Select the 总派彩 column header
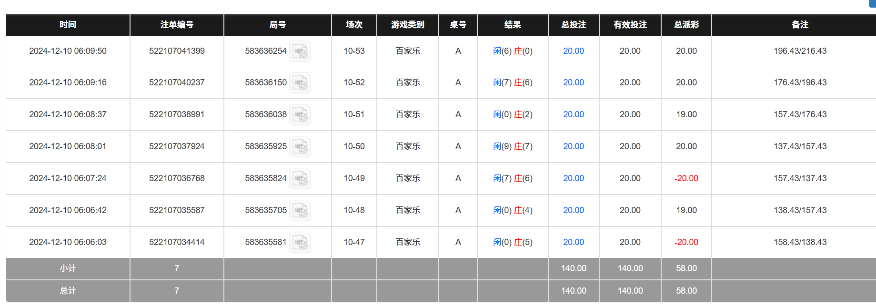The width and height of the screenshot is (876, 307). click(686, 25)
